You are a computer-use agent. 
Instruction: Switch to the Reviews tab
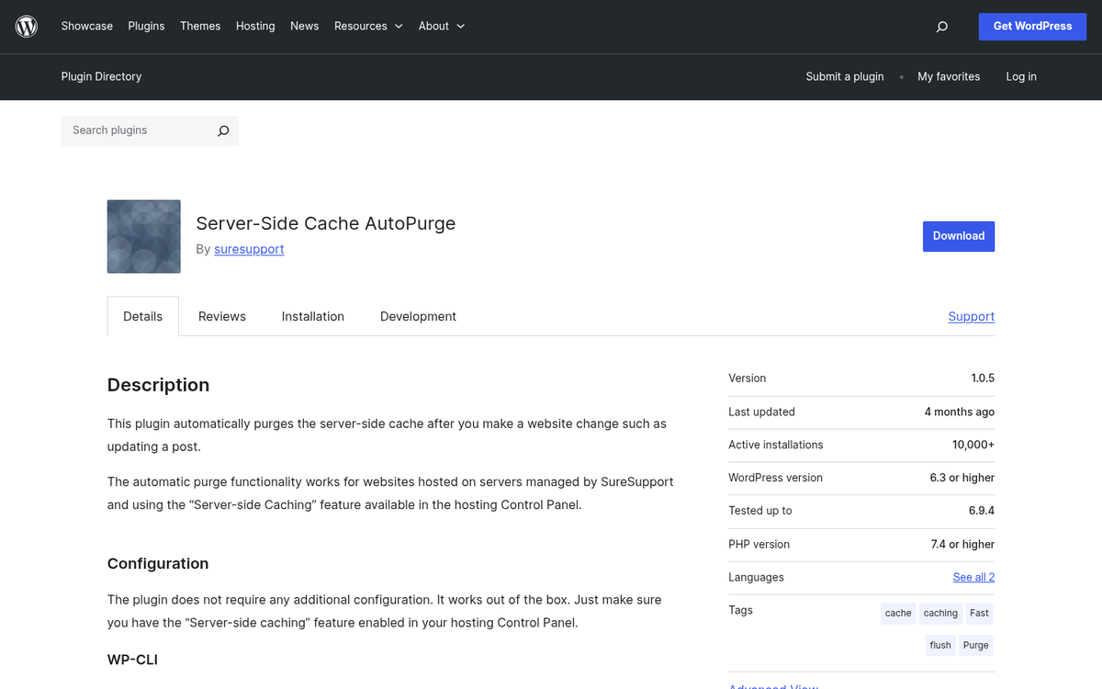point(221,316)
